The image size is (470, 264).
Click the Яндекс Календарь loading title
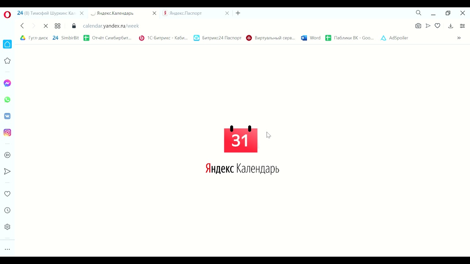pyautogui.click(x=242, y=169)
